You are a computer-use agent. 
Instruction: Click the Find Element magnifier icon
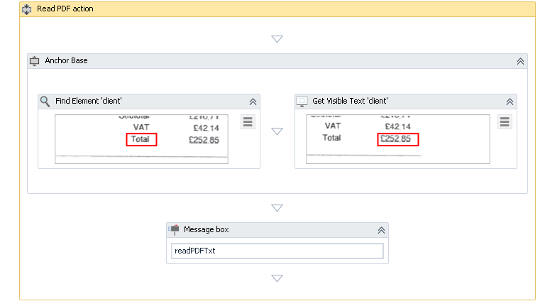pyautogui.click(x=45, y=102)
